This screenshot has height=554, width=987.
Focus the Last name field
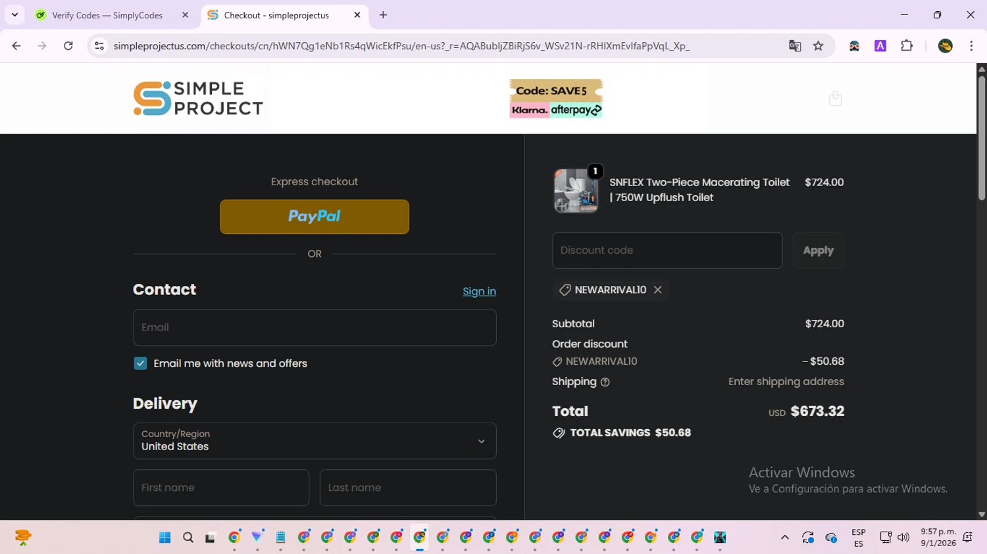pyautogui.click(x=408, y=488)
